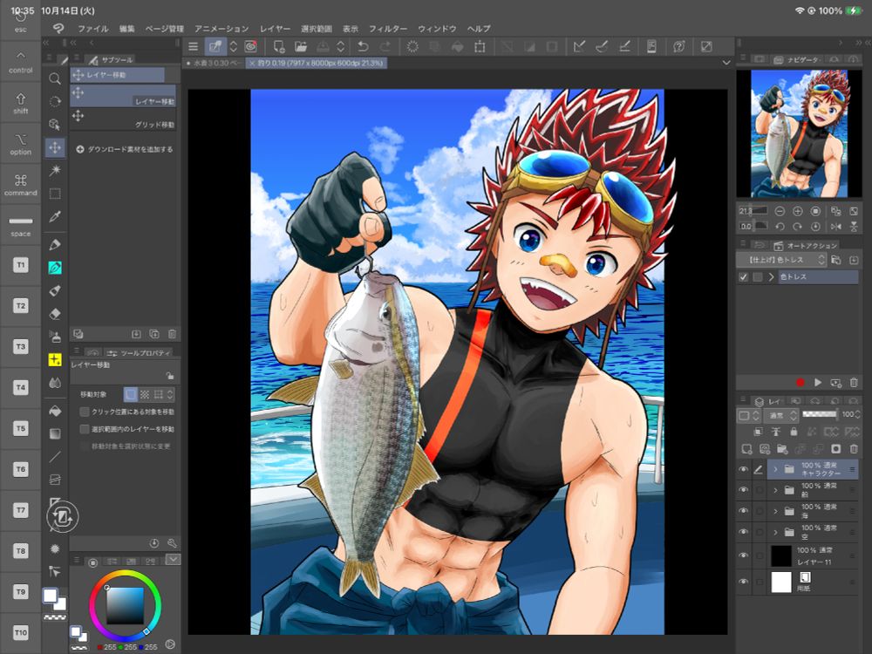Viewport: 872px width, 654px height.
Task: Delete layer with trash icon in layer panel
Action: [x=854, y=449]
